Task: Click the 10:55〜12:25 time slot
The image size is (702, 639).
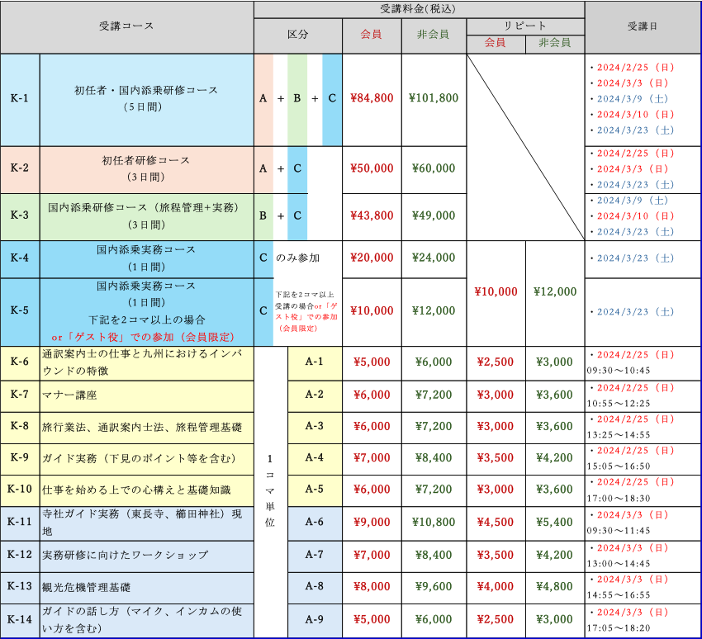Action: pyautogui.click(x=619, y=404)
